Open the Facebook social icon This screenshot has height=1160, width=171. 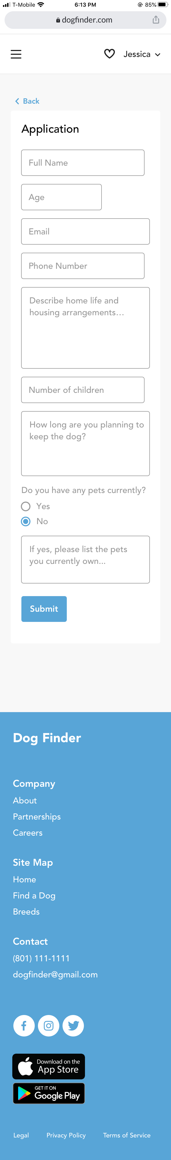pos(24,1026)
